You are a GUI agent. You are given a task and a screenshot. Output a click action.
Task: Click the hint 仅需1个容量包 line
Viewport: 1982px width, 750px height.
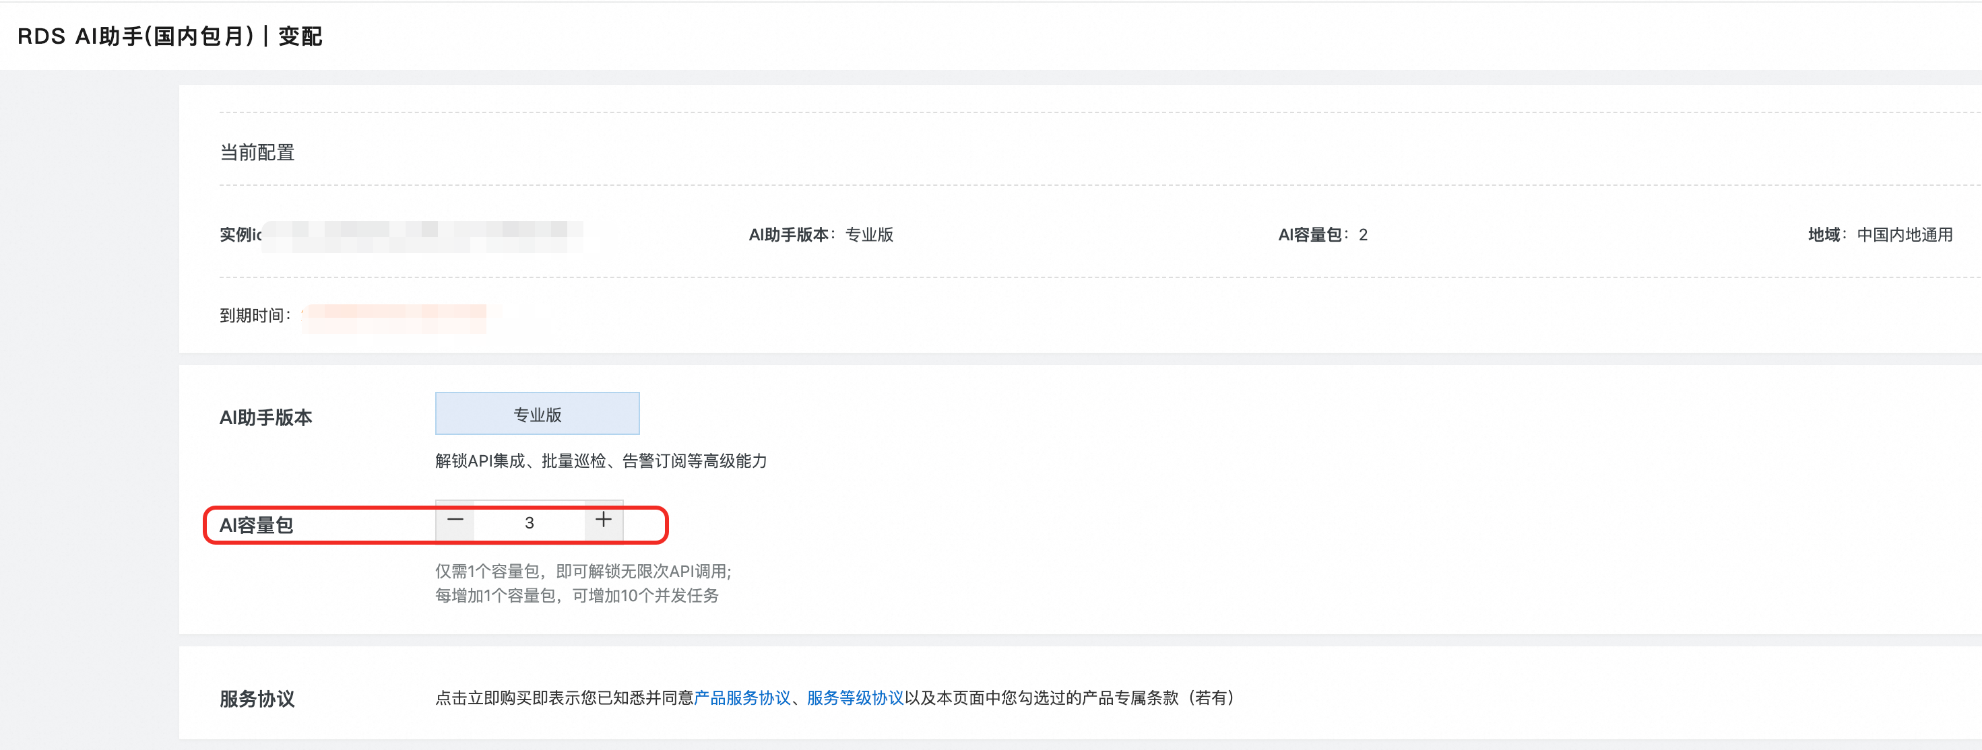click(583, 571)
